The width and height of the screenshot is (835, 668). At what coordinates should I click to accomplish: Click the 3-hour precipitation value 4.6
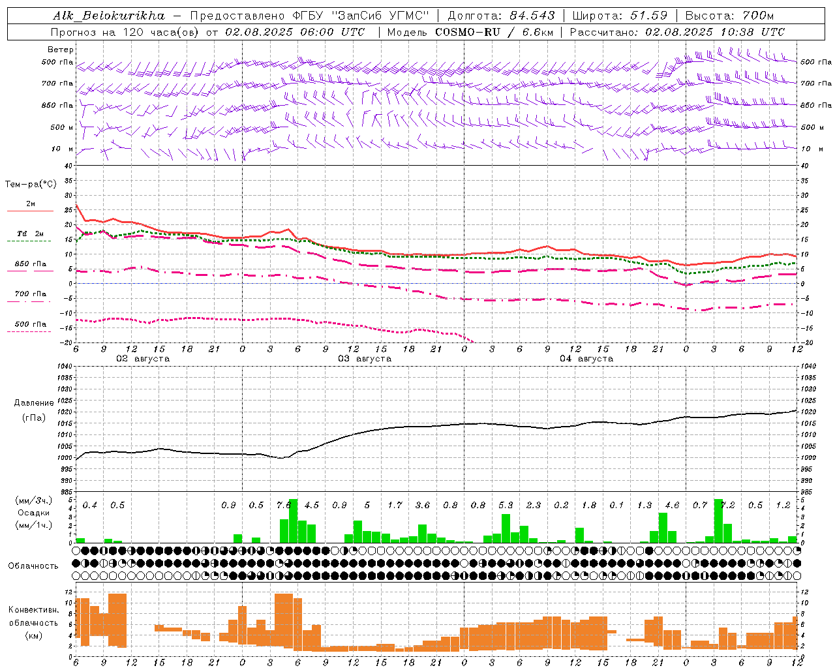coord(672,506)
